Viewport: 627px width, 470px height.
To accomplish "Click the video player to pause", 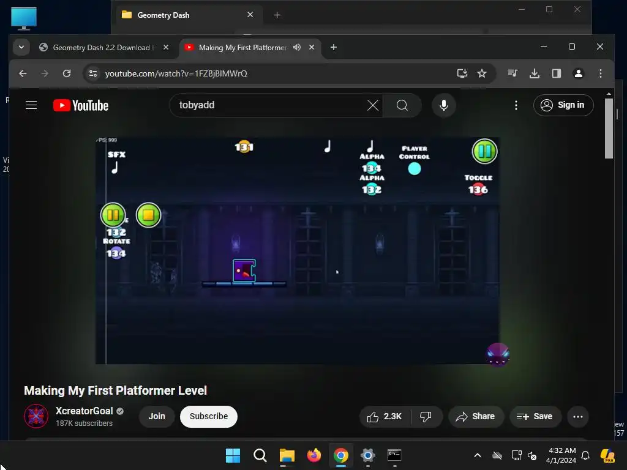I will (297, 251).
